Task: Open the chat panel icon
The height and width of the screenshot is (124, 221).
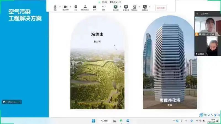Action: [94, 7]
